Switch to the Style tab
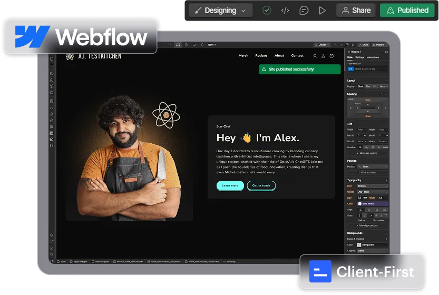Screen dimensions: 439x295 pyautogui.click(x=350, y=57)
